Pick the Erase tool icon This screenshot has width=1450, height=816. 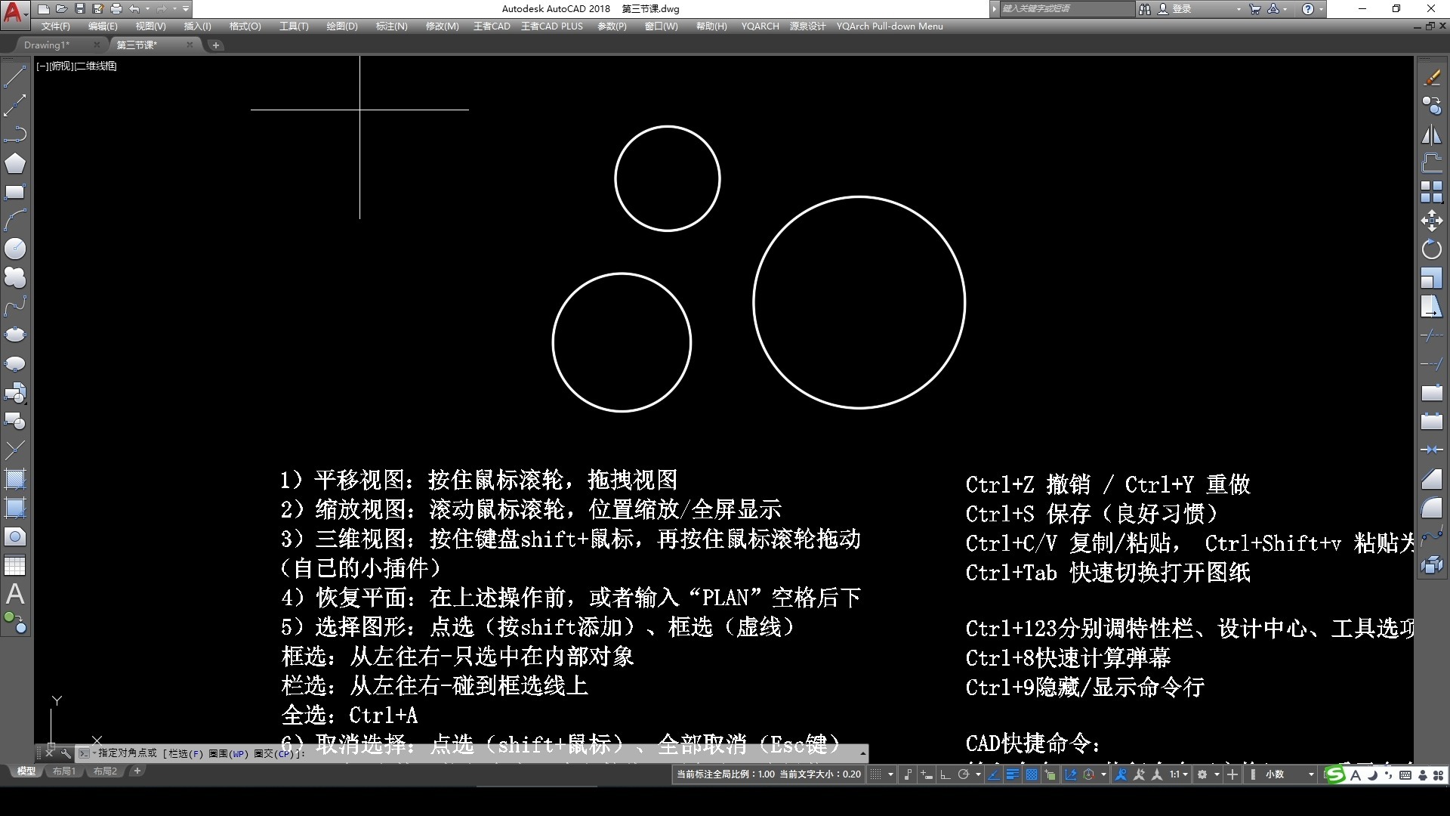[1431, 77]
